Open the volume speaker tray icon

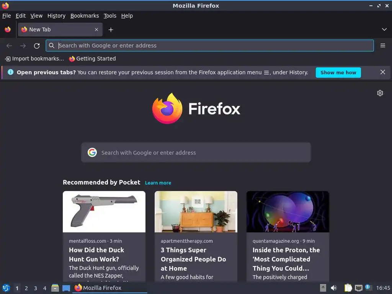[x=334, y=288]
